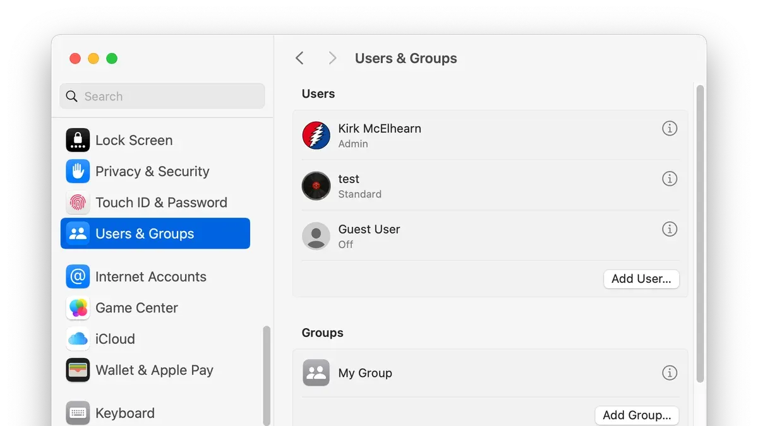Click the My Group name text
The width and height of the screenshot is (758, 426).
point(365,373)
